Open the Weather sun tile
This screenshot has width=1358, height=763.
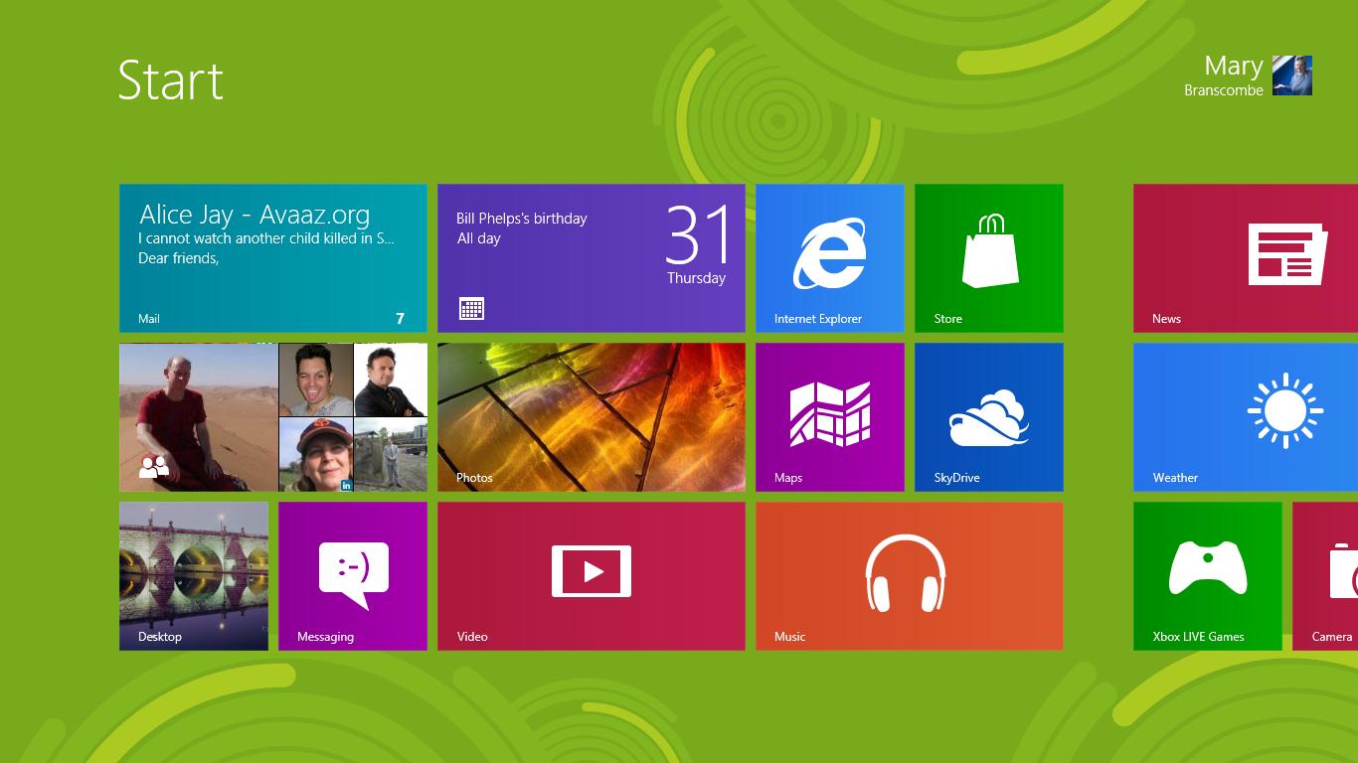pyautogui.click(x=1246, y=417)
